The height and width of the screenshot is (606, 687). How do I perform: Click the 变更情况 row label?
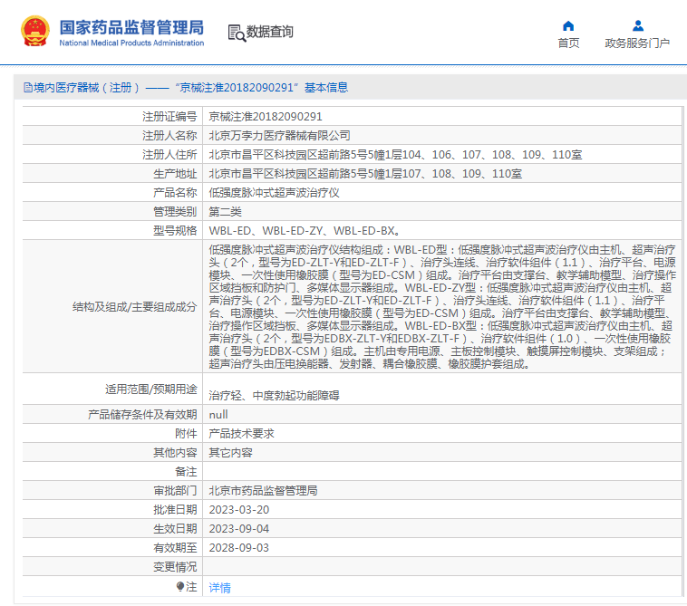(175, 567)
